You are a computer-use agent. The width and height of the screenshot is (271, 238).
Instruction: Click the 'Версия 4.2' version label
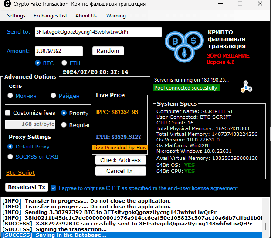tap(220, 62)
